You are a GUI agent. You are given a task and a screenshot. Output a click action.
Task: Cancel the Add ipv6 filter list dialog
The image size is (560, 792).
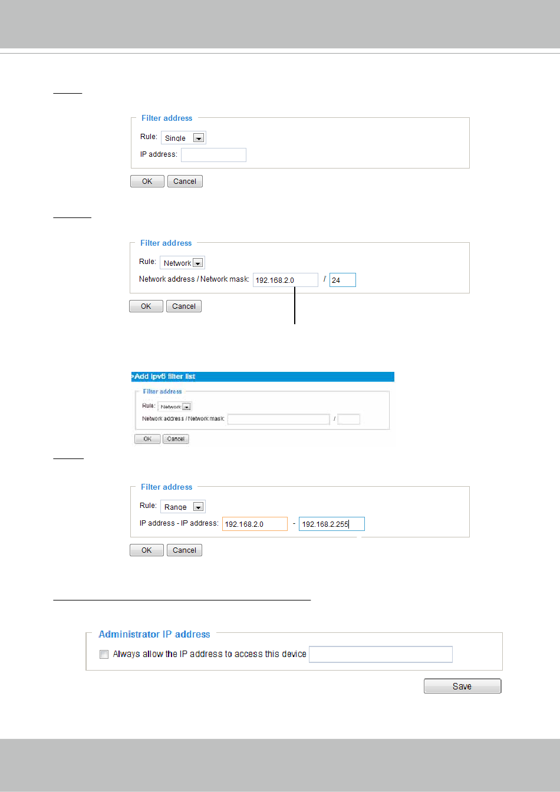176,439
